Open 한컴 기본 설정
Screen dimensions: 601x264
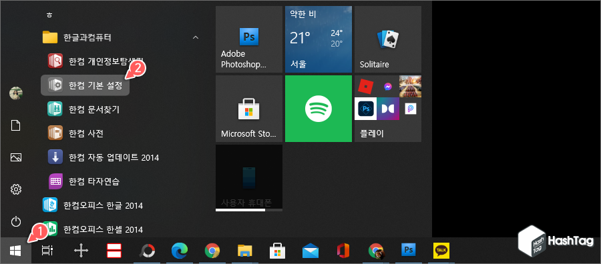85,85
